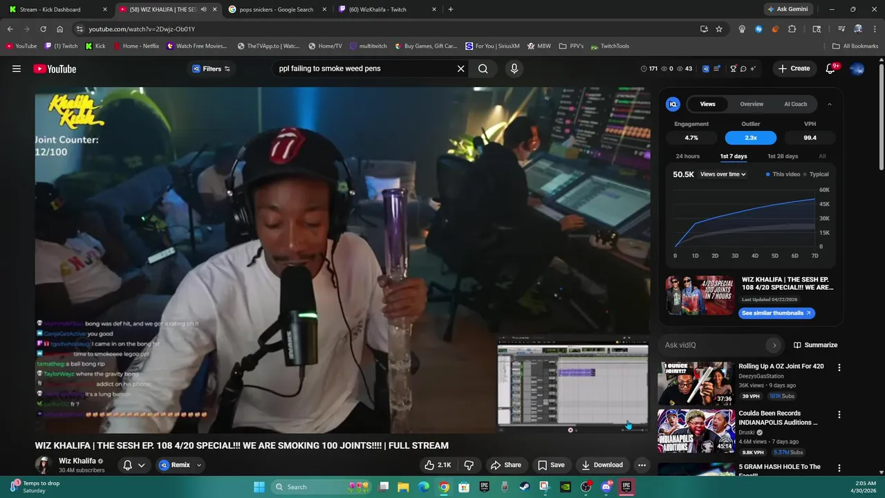Open vidIQ list icon in header
The height and width of the screenshot is (498, 885).
717,68
